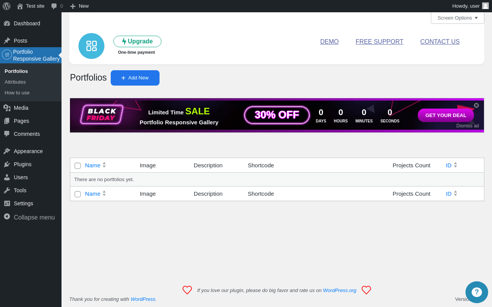This screenshot has width=492, height=307.
Task: Open the FREE SUPPORT link
Action: (379, 42)
